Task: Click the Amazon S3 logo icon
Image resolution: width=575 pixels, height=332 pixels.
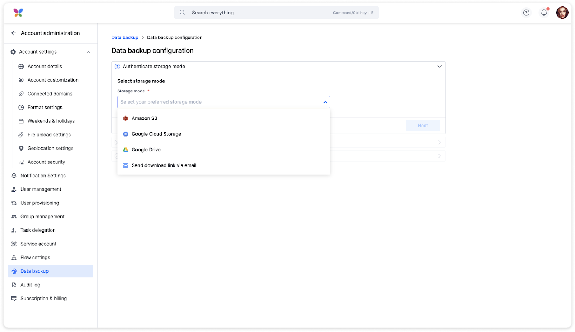Action: tap(125, 118)
